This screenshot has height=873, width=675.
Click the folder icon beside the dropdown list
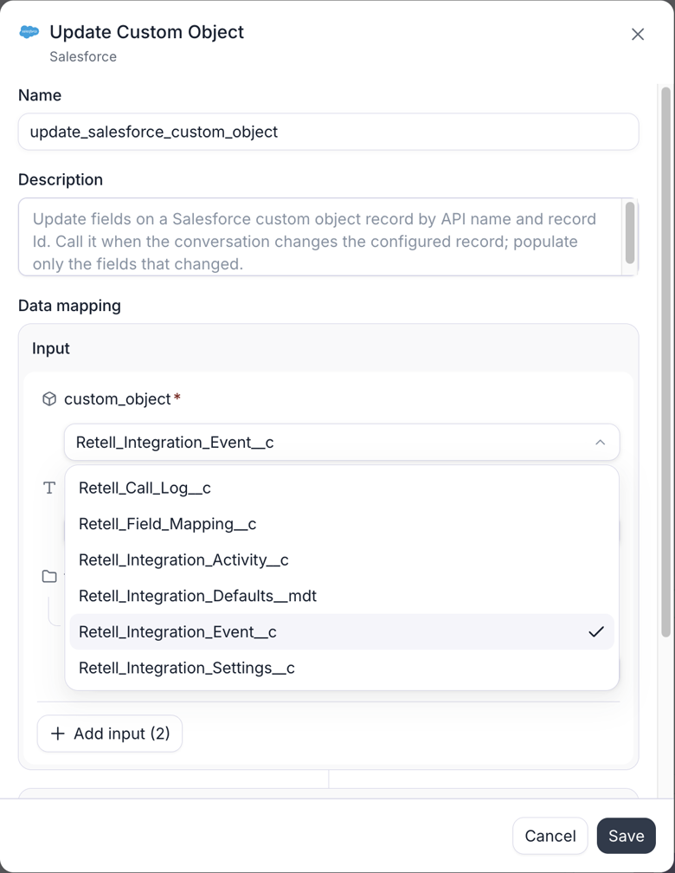click(49, 576)
